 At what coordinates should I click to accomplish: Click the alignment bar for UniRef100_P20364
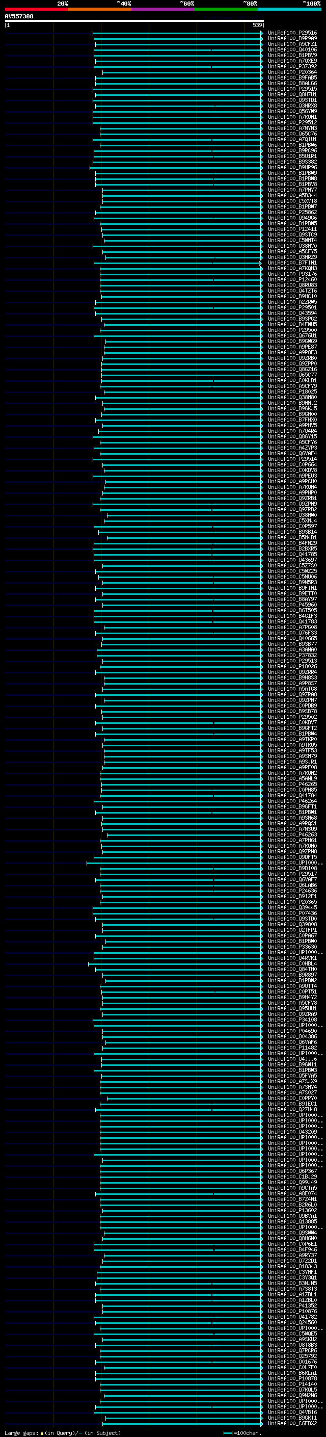coord(182,72)
